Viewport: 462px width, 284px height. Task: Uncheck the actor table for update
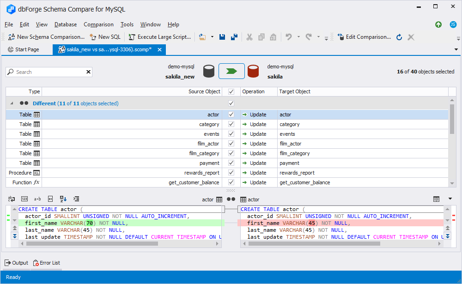230,114
